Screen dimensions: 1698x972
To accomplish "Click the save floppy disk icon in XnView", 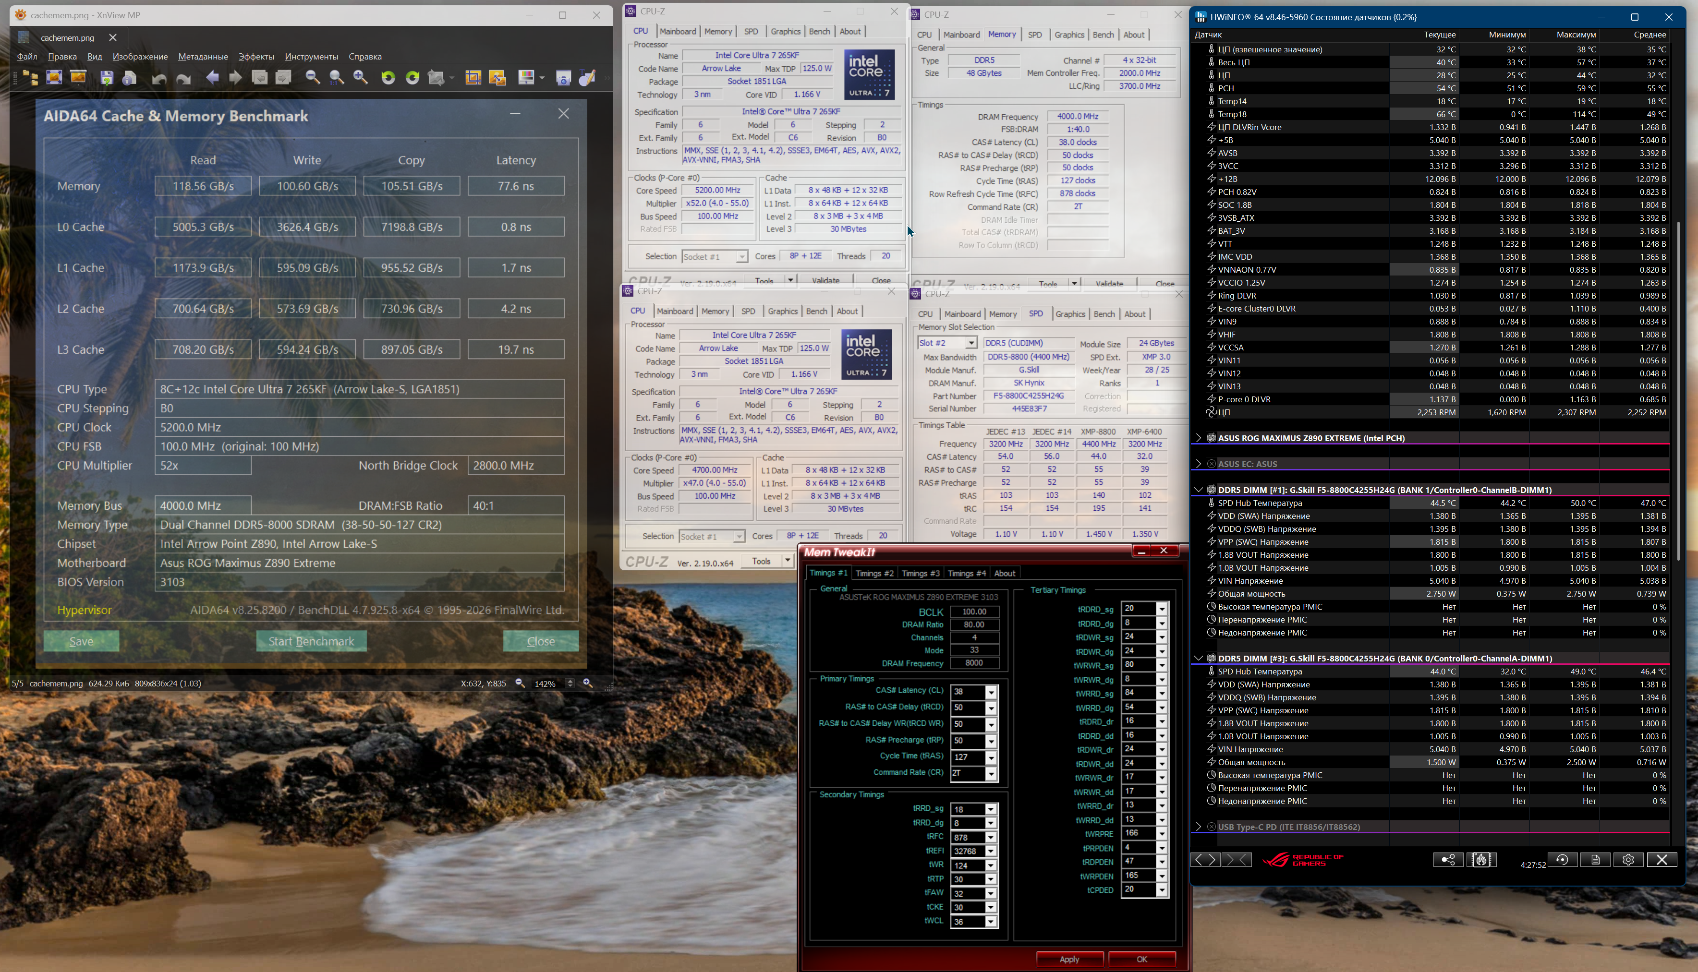I will point(106,77).
